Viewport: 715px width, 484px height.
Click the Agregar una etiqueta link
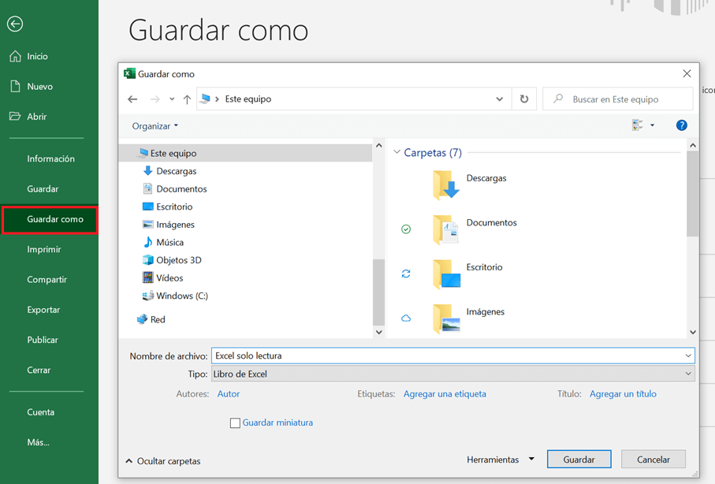(445, 393)
